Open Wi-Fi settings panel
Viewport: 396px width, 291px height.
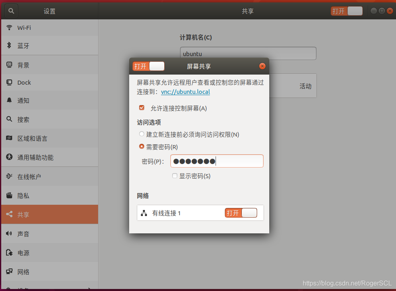[50, 28]
